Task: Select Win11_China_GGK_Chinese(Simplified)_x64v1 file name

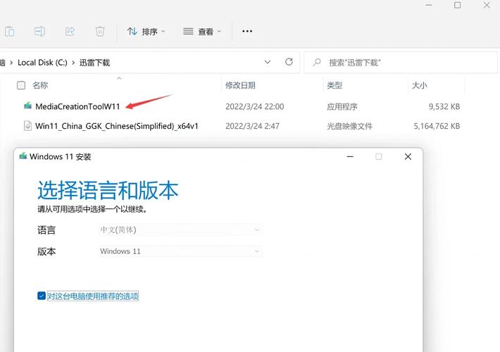Action: [x=117, y=126]
